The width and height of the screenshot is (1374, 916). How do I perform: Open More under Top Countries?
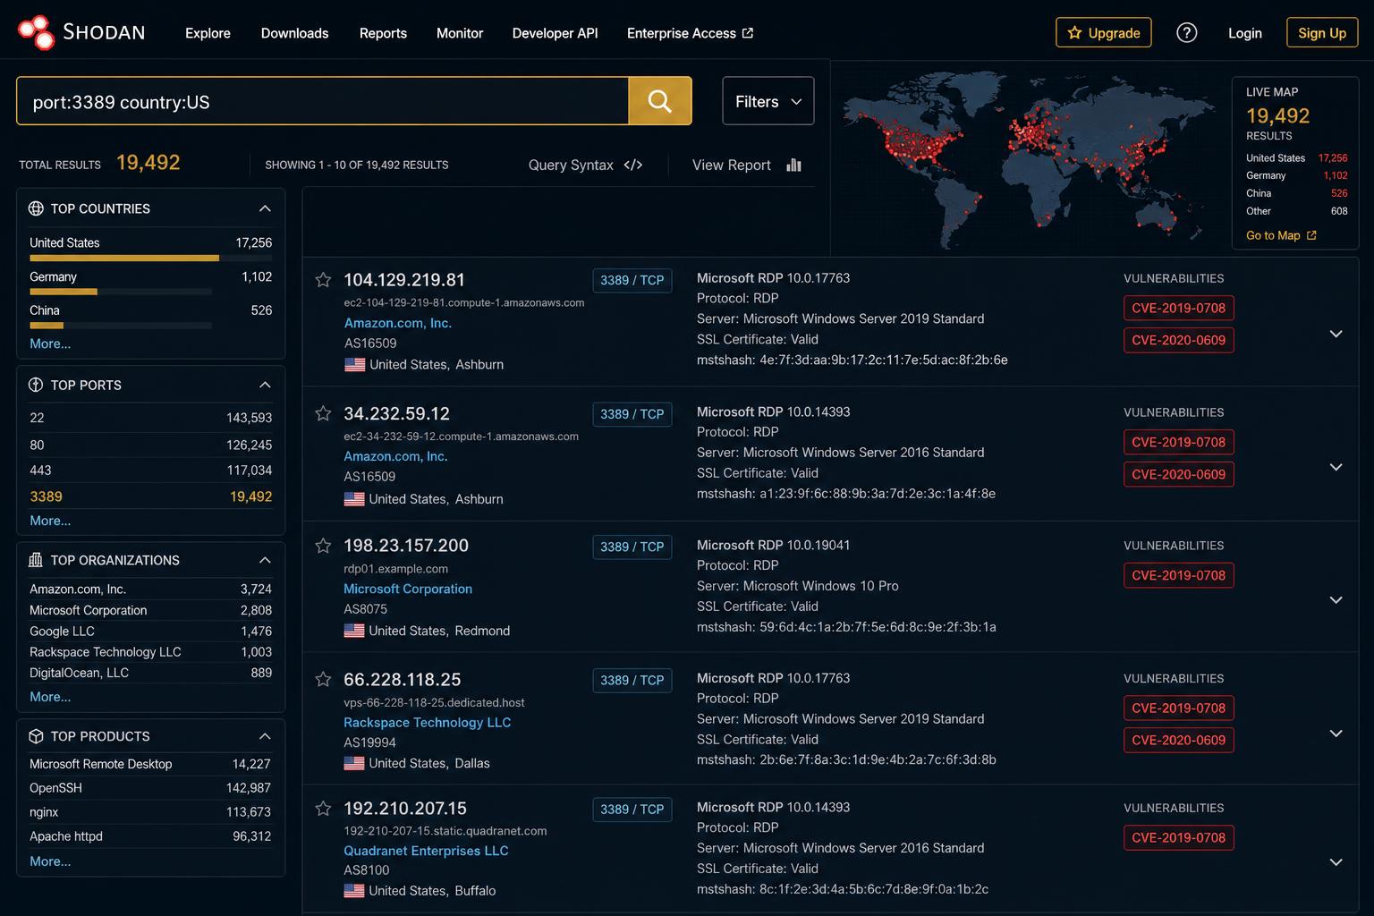[50, 343]
